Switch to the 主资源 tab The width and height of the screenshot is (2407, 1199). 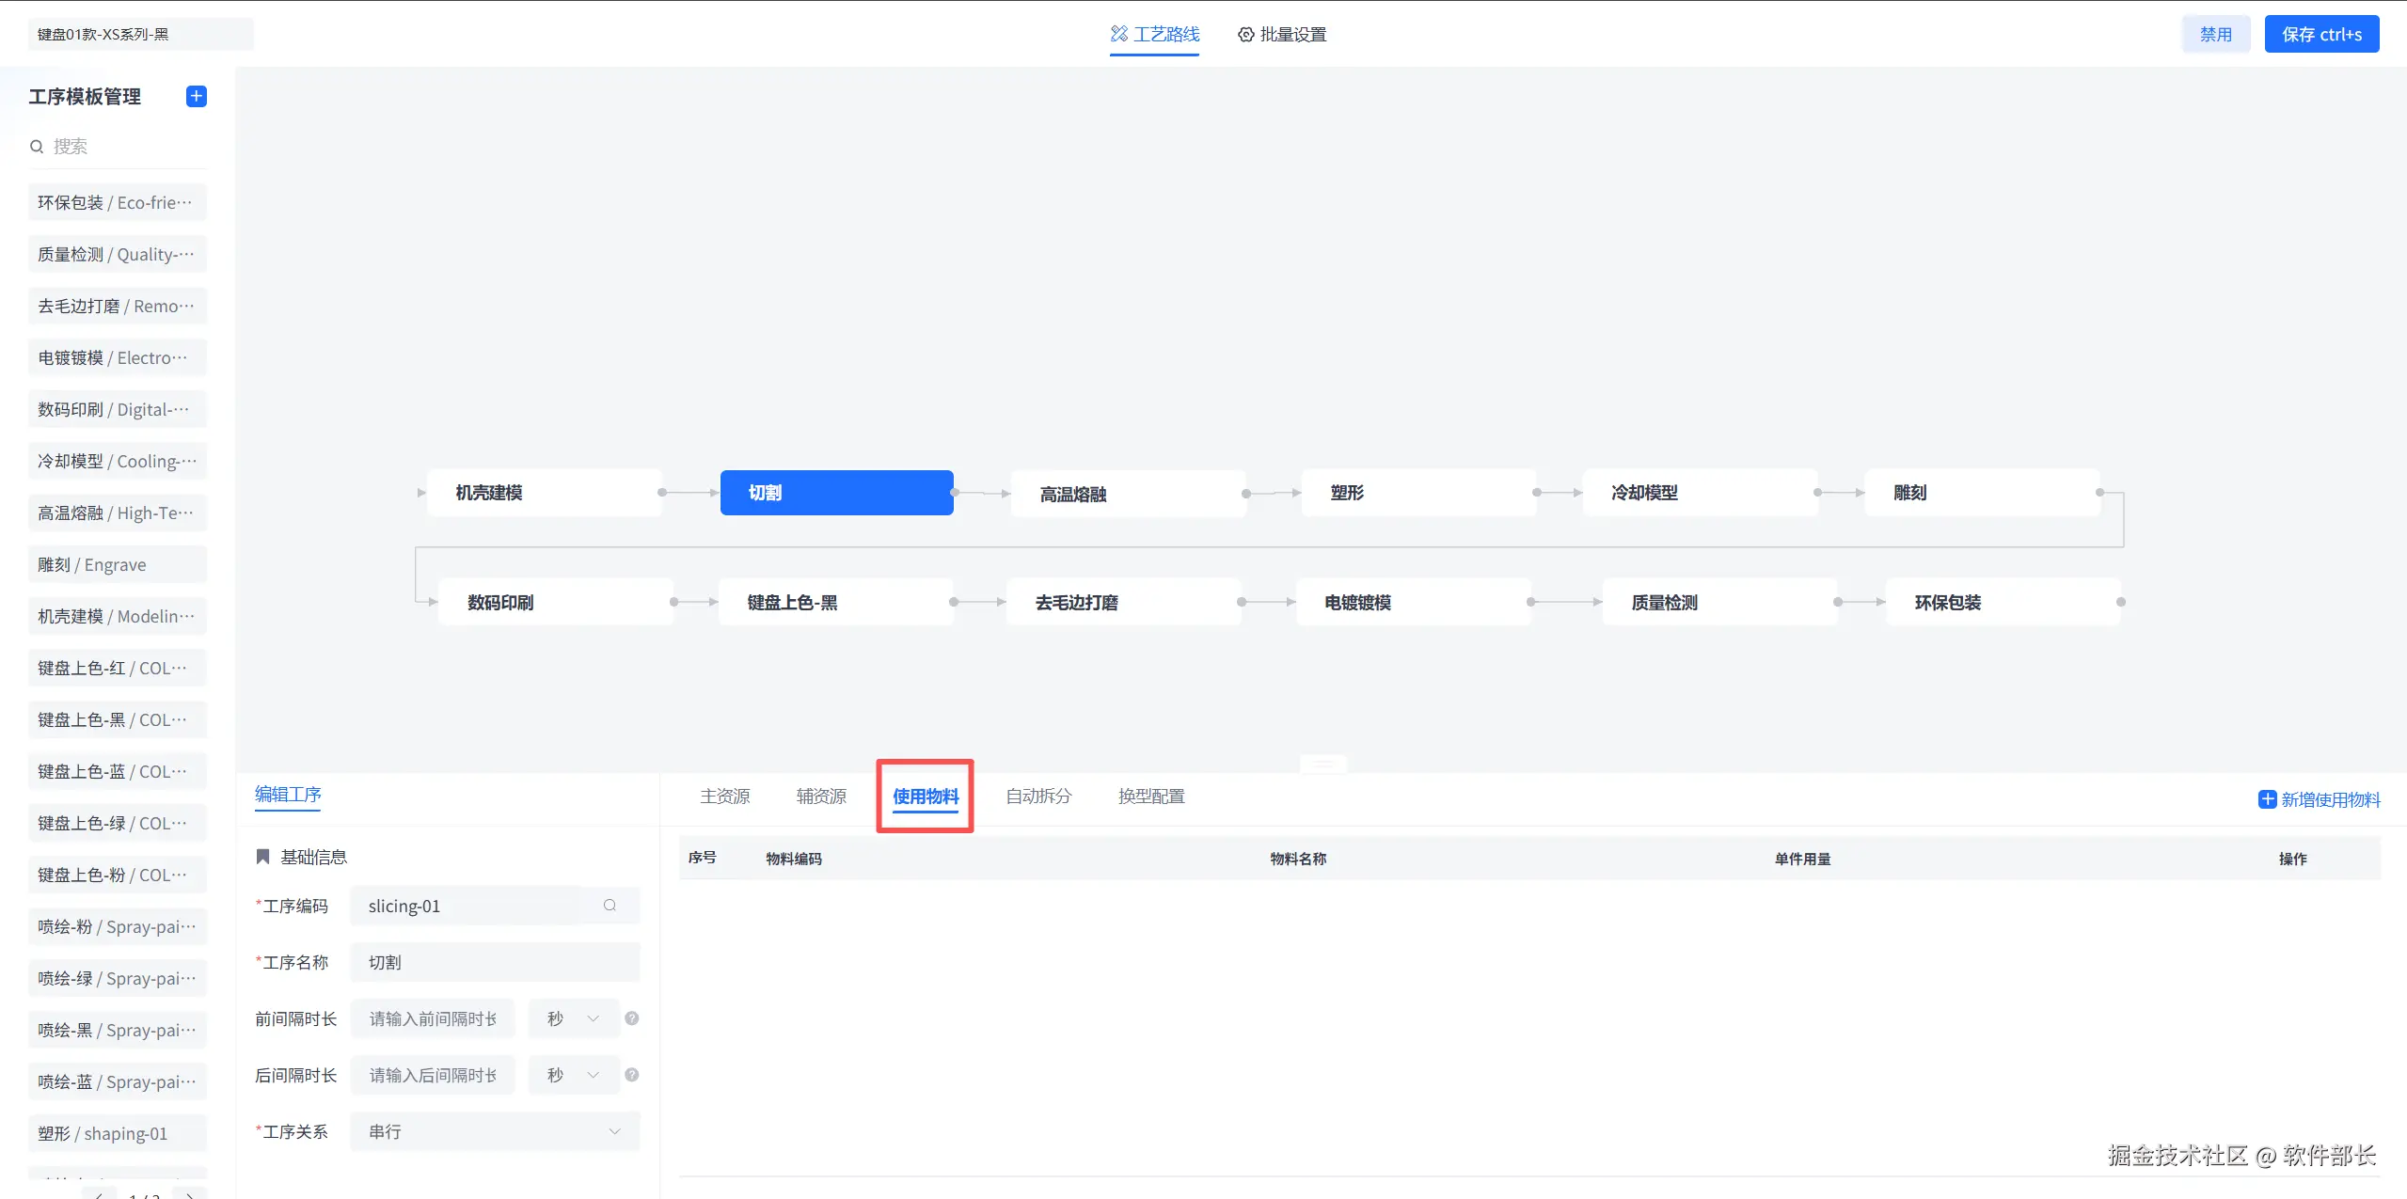724,797
